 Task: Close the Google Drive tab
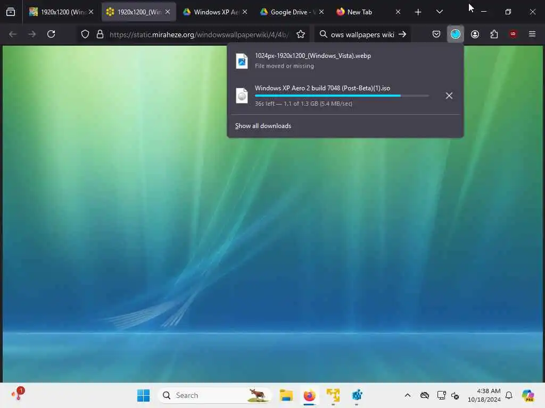[321, 12]
